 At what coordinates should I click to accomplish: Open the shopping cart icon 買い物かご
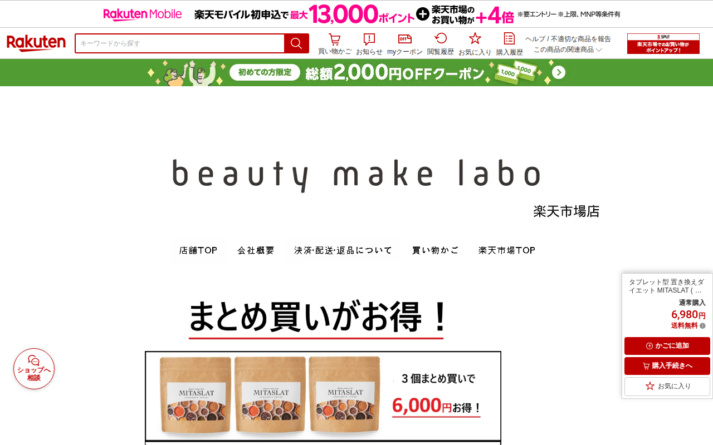334,44
